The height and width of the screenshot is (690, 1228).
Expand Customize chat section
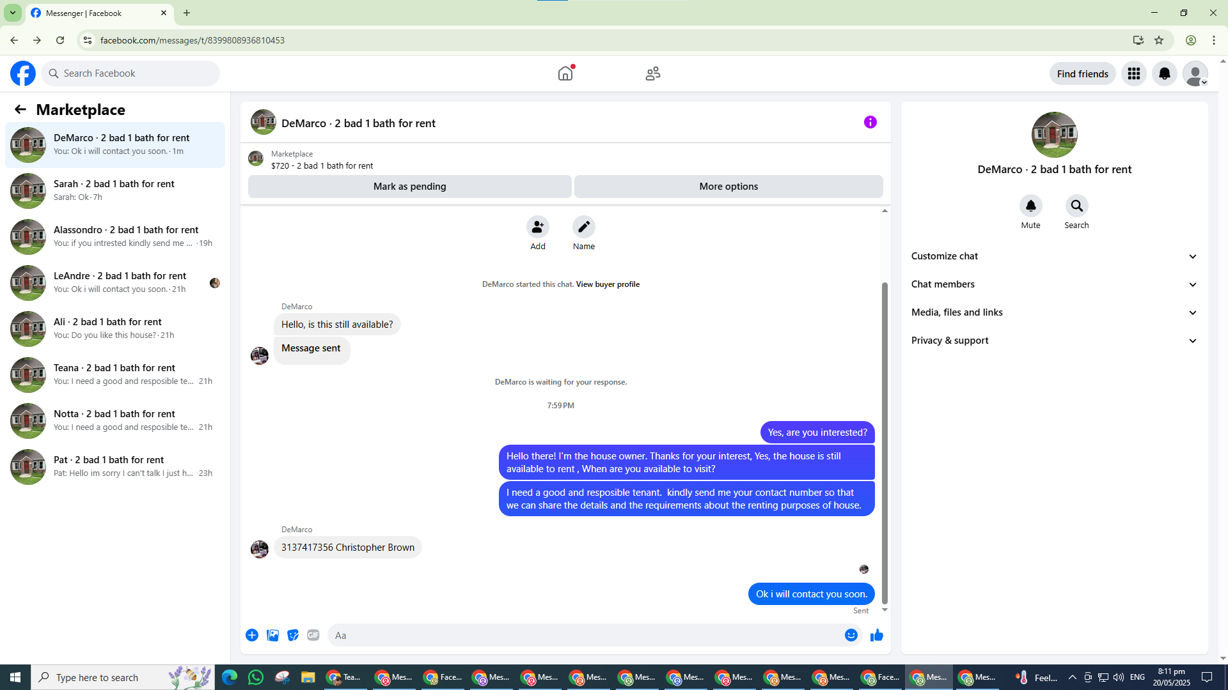[x=1054, y=256]
